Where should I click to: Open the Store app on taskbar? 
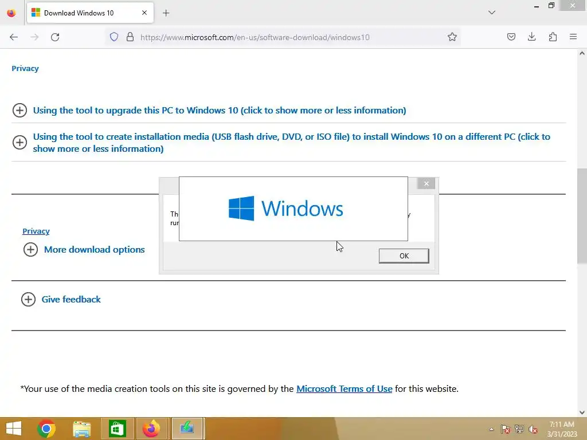coord(117,429)
